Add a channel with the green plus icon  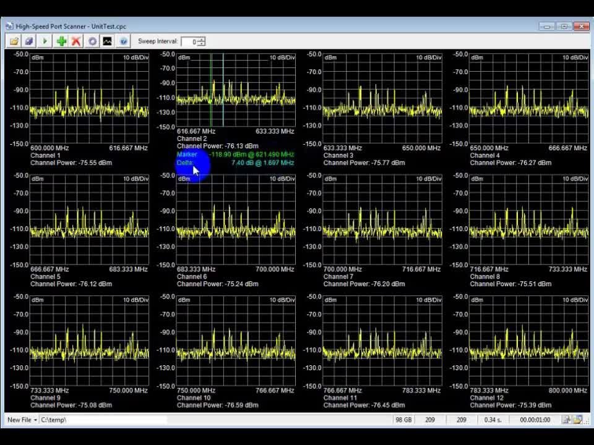click(61, 41)
